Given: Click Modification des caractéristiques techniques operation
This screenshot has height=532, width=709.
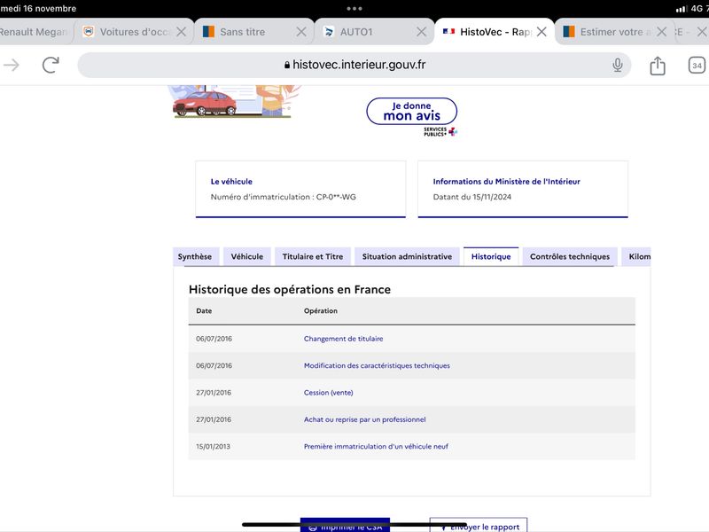Looking at the screenshot, I should click(x=377, y=365).
